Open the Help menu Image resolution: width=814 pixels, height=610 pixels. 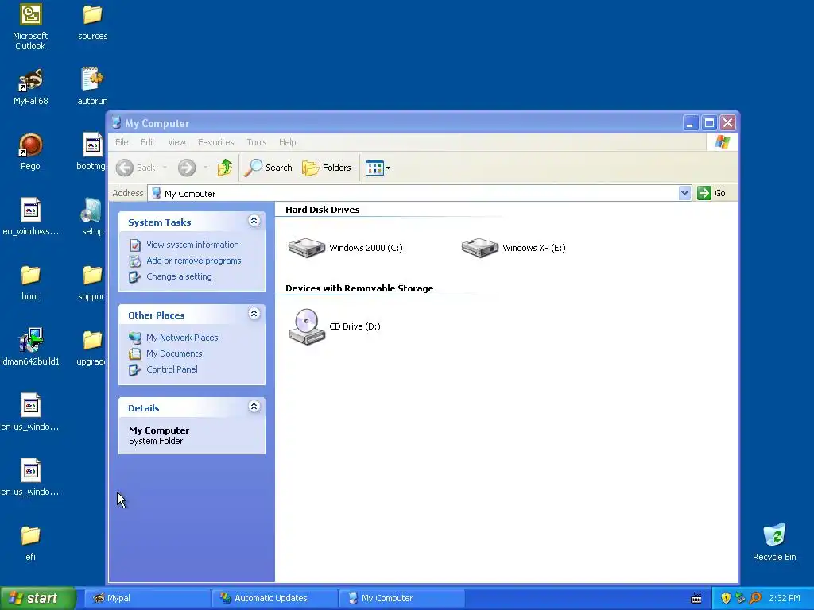tap(287, 142)
